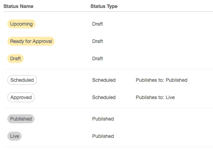Click the Status Name column header

(18, 6)
